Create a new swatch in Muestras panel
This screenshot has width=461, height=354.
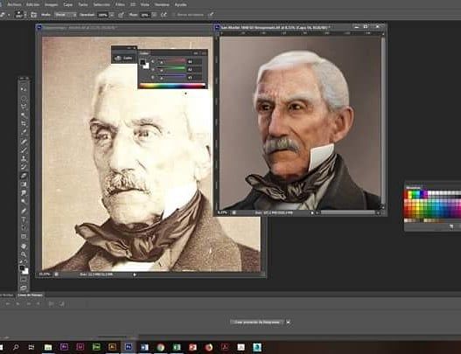click(x=451, y=226)
